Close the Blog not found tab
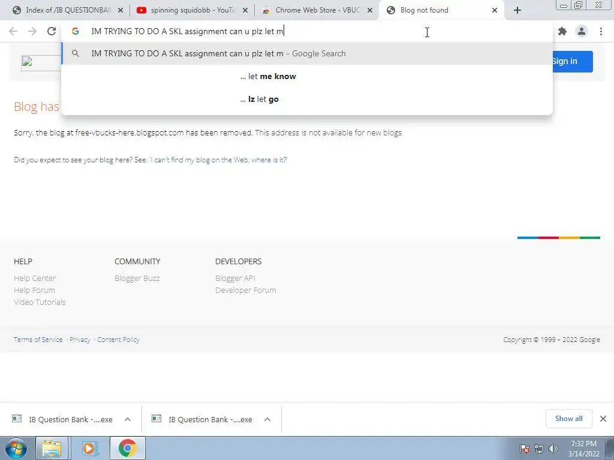Screen dimensions: 614x460 coord(495,11)
